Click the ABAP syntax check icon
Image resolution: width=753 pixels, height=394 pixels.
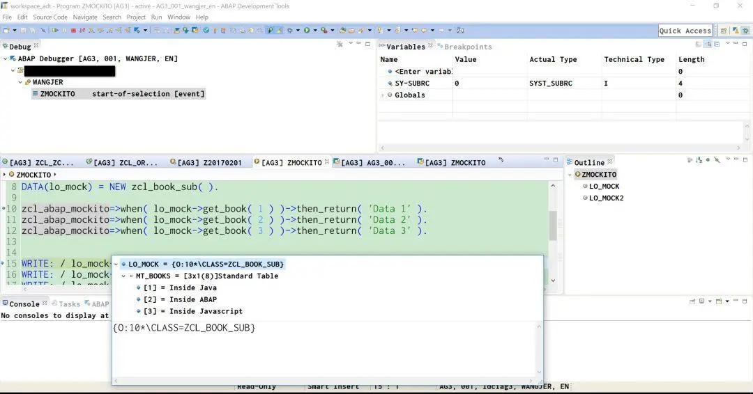(x=206, y=30)
